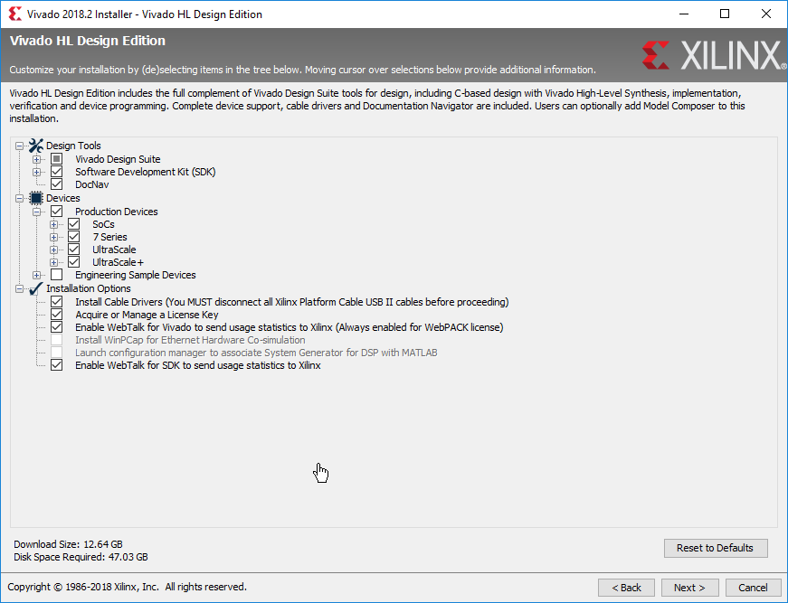Disable WebTalk for Vivado checkbox
The image size is (788, 603).
coord(57,327)
